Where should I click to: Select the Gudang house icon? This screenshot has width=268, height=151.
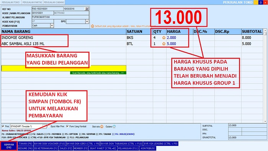point(114,127)
